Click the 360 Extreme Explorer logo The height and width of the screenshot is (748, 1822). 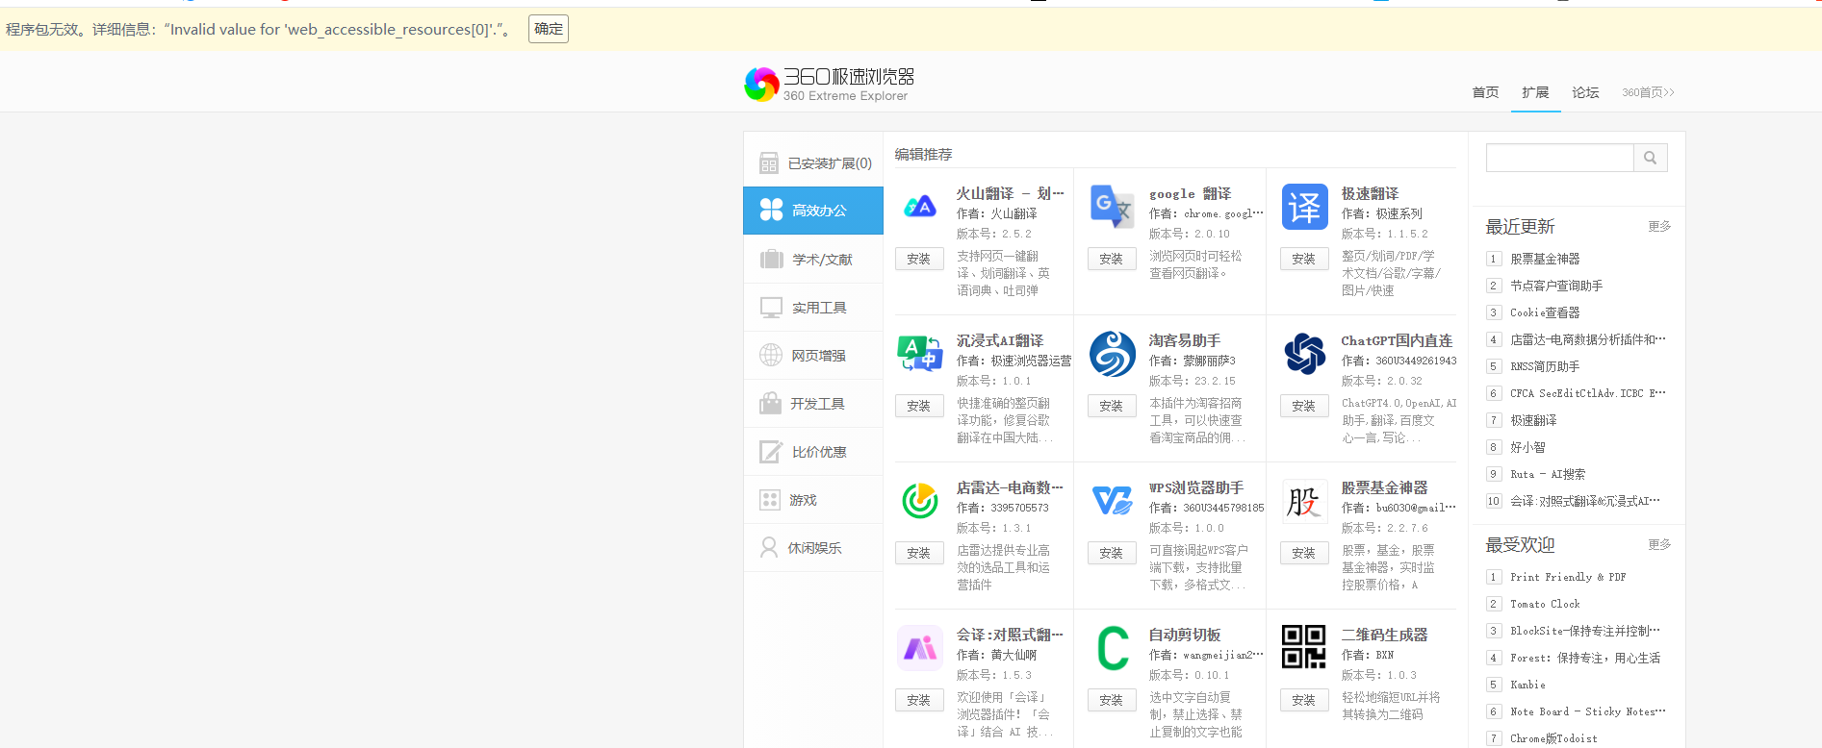click(830, 85)
